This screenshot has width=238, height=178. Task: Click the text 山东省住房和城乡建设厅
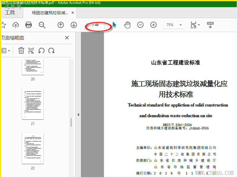pos(185,160)
